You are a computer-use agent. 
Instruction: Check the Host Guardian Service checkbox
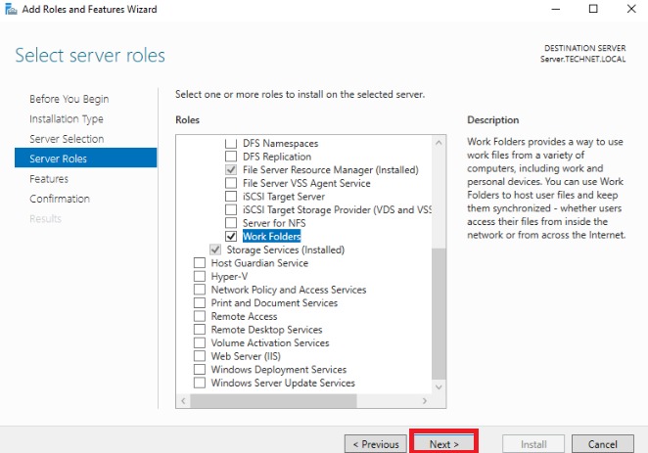[x=200, y=263]
